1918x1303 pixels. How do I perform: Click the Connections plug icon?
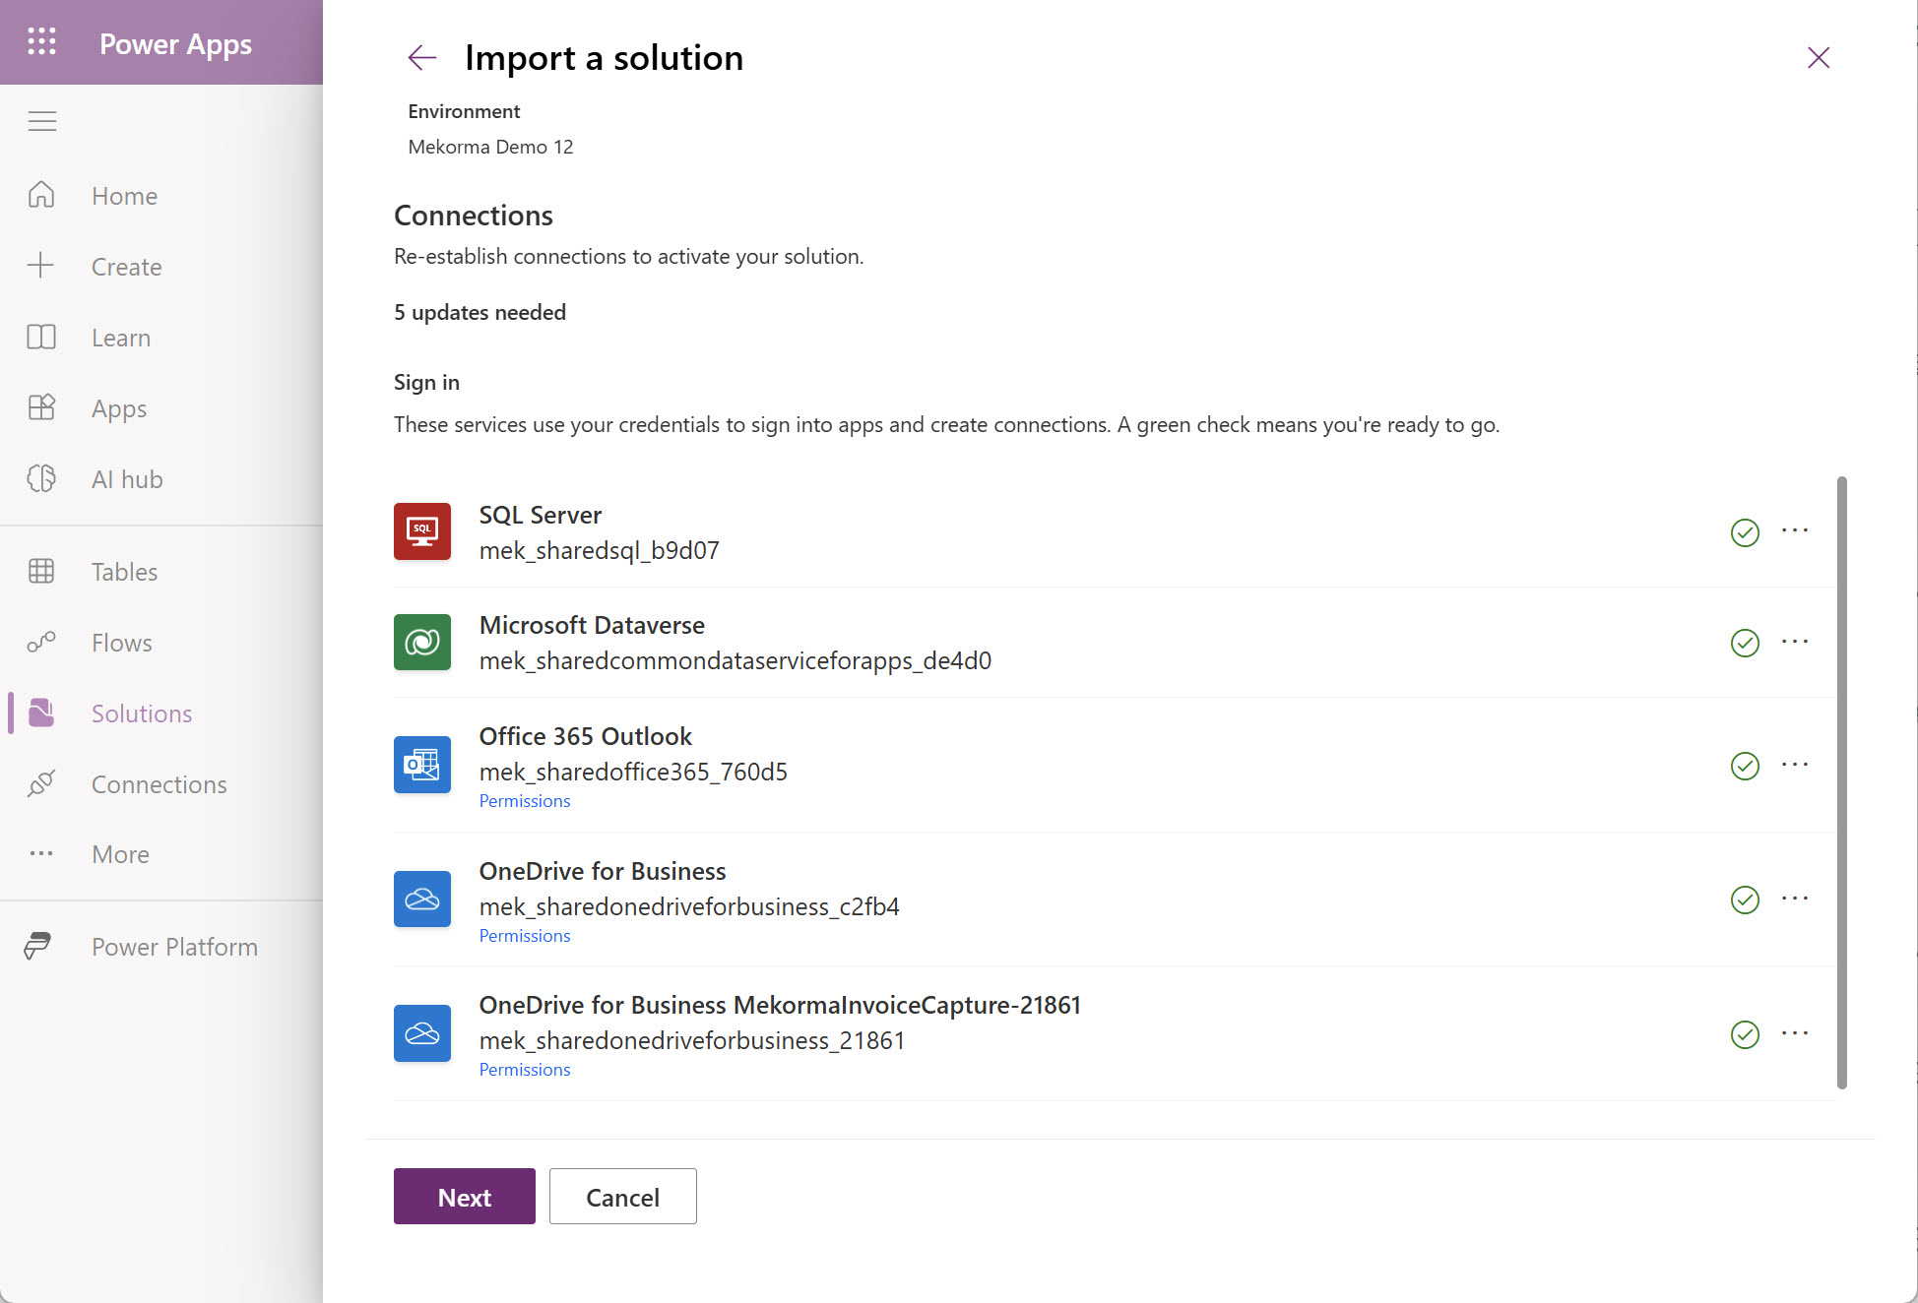click(41, 783)
